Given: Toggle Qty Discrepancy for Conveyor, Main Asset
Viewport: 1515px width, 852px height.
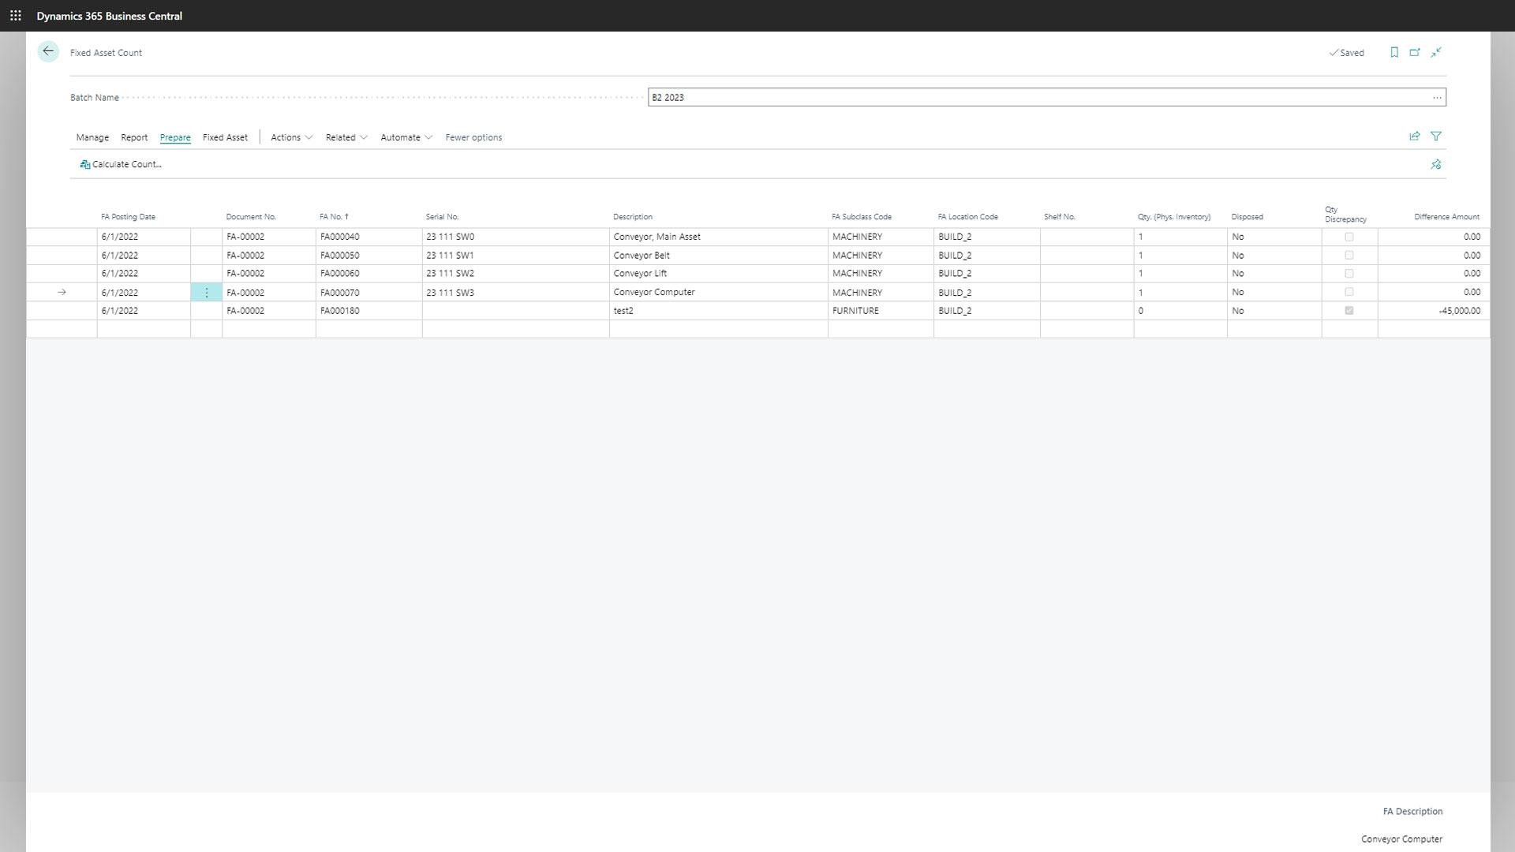Looking at the screenshot, I should point(1349,237).
